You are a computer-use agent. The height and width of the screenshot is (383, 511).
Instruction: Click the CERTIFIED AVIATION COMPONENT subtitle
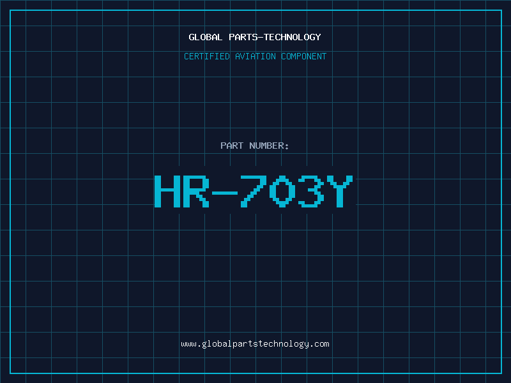(x=255, y=56)
